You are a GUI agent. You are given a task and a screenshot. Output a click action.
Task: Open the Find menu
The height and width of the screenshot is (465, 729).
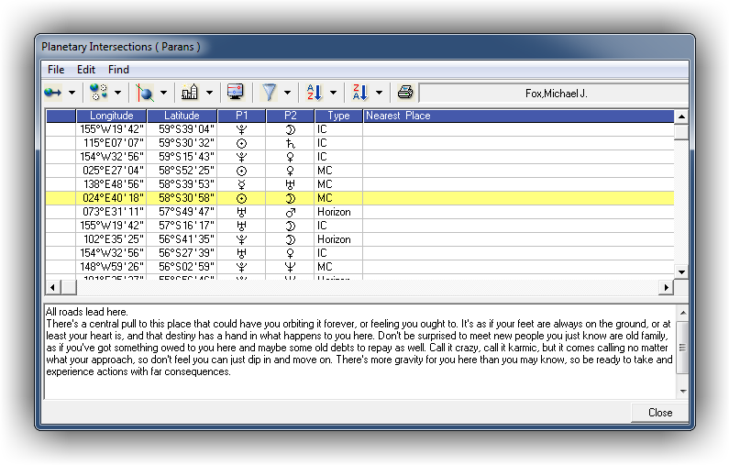point(118,70)
